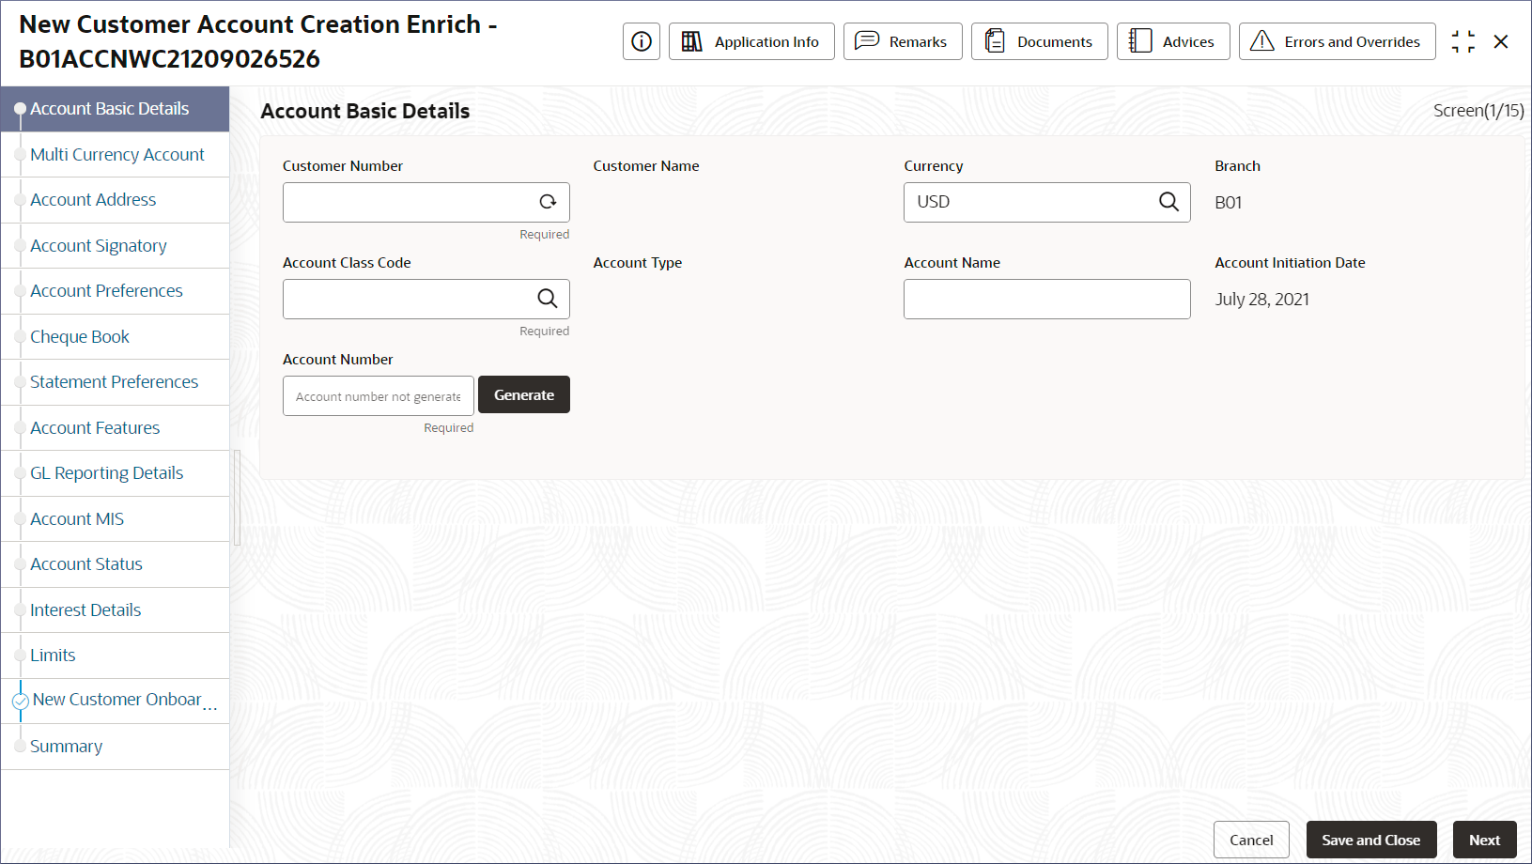Image resolution: width=1532 pixels, height=864 pixels.
Task: Click the information circle icon
Action: [x=642, y=41]
